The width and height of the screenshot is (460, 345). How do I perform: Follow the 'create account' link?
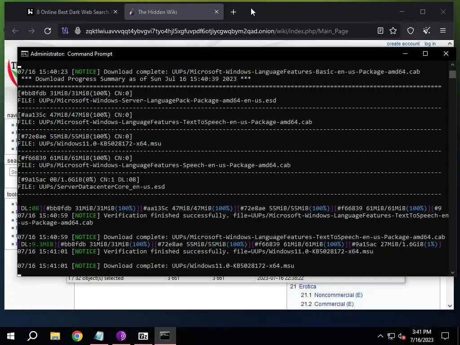[x=403, y=44]
